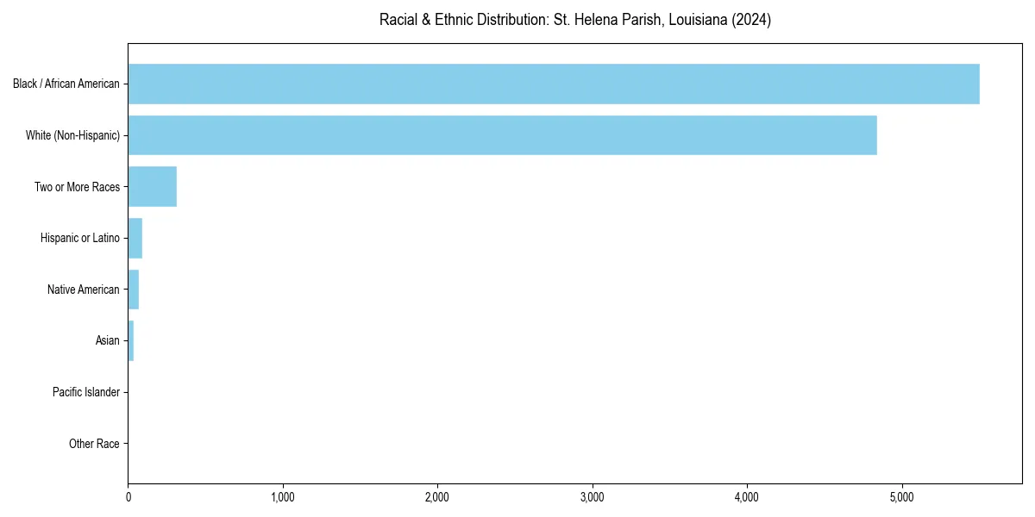Click the Native American bar
Viewport: 1035px width, 517px height.
click(x=133, y=290)
